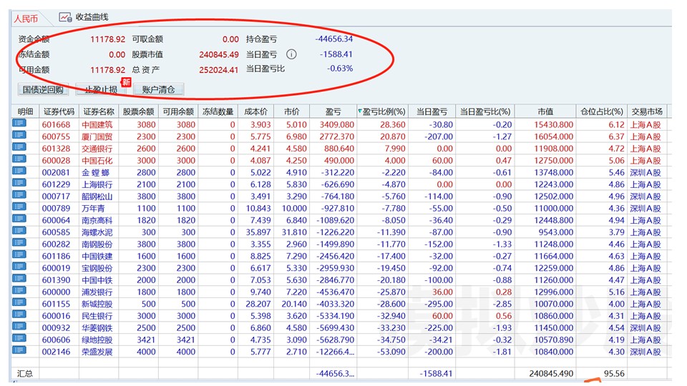Open the 收益曲线 tab
Screen dimensions: 687x386
(x=84, y=17)
